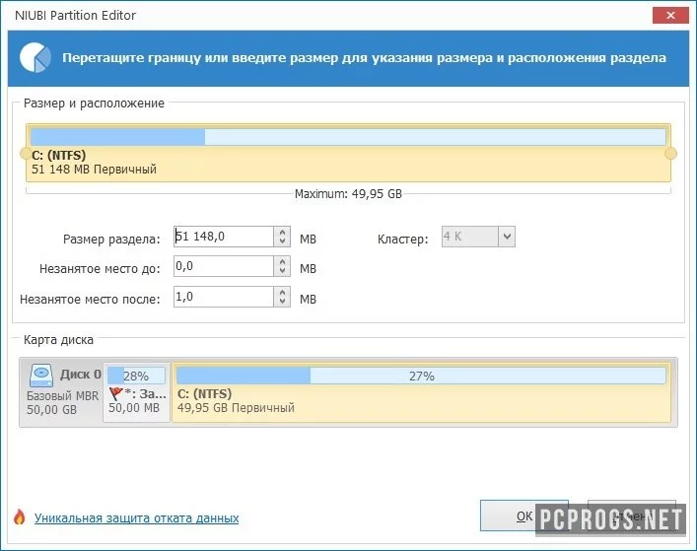Screen dimensions: 697x551
Task: Increase unallocated space after value
Action: click(x=282, y=292)
